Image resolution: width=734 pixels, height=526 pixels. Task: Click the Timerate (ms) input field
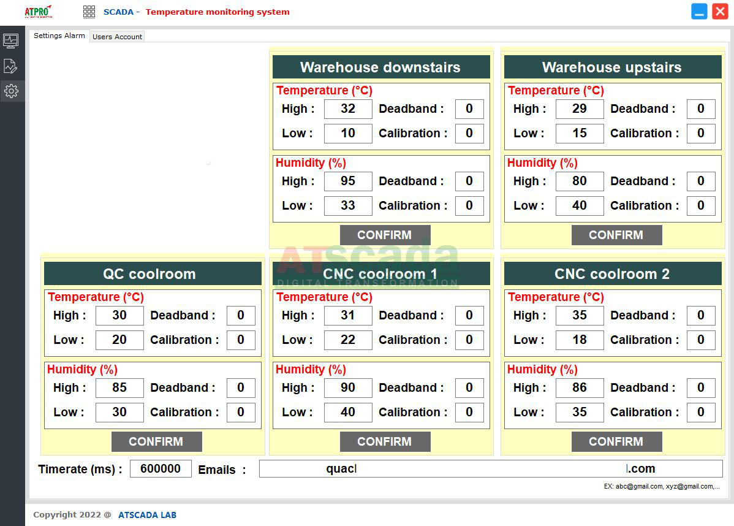(x=161, y=469)
